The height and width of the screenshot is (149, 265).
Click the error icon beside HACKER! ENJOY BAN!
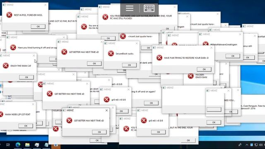pyautogui.click(x=190, y=76)
